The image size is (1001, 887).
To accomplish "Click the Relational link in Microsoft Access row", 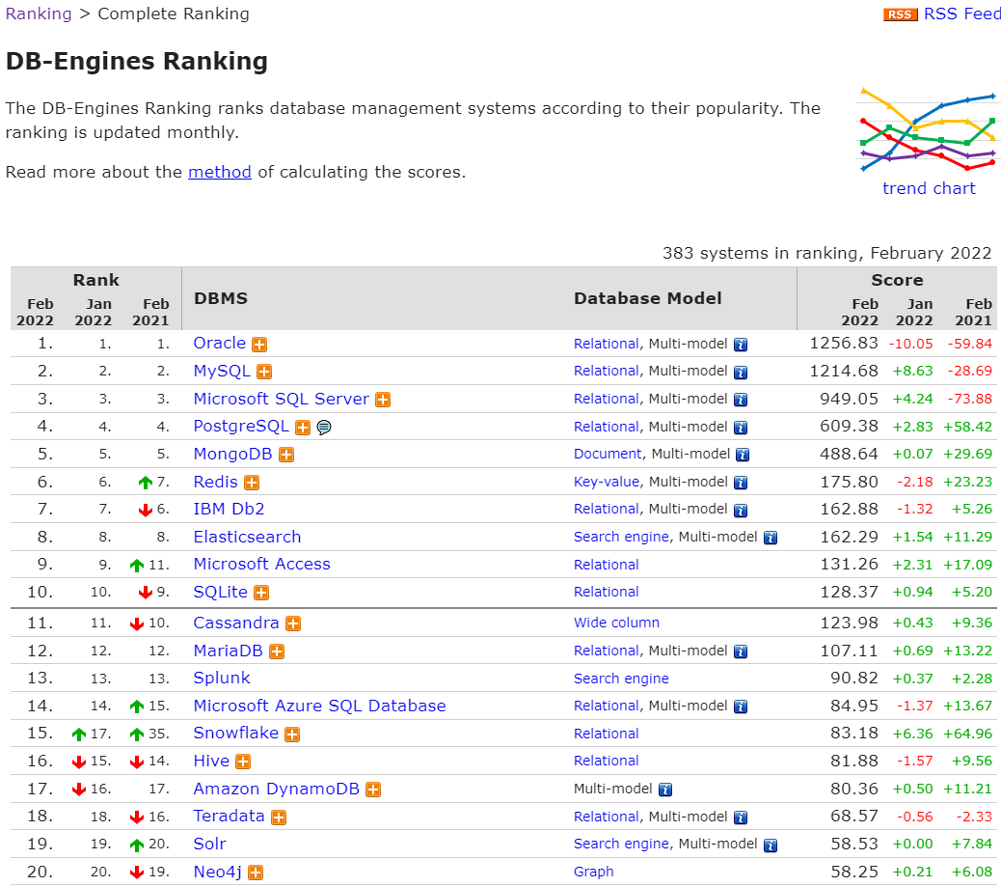I will coord(607,565).
